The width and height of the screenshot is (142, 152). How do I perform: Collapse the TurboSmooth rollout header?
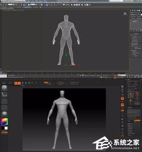point(136,34)
